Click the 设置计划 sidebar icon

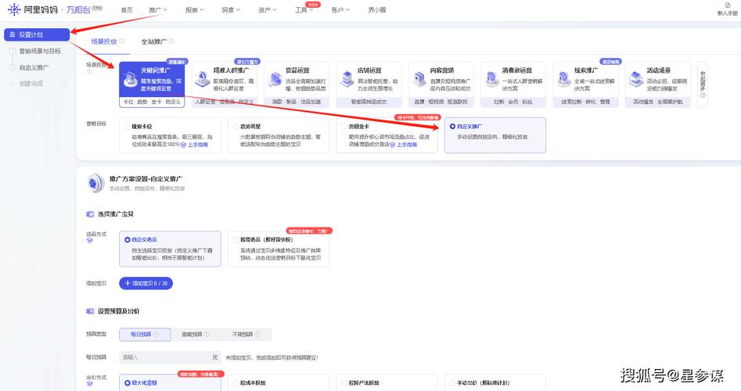[x=13, y=34]
